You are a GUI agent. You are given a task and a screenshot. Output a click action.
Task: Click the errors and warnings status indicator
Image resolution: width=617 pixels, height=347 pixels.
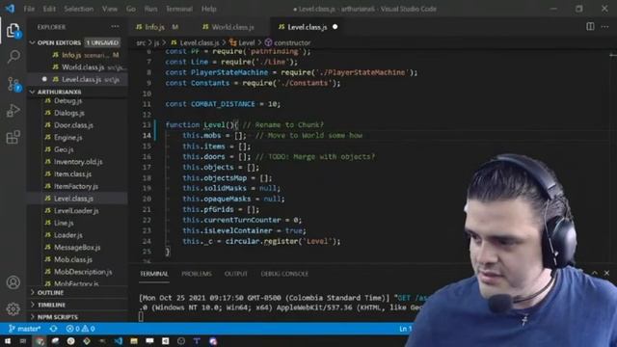tap(81, 329)
